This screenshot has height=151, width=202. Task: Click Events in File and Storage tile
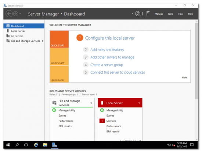tap(62, 115)
